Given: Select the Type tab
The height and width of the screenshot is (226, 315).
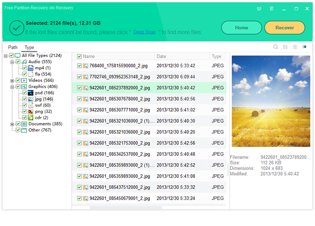Looking at the screenshot, I should (29, 48).
